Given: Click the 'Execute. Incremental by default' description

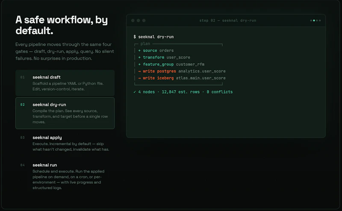Looking at the screenshot, I should click(71, 147).
